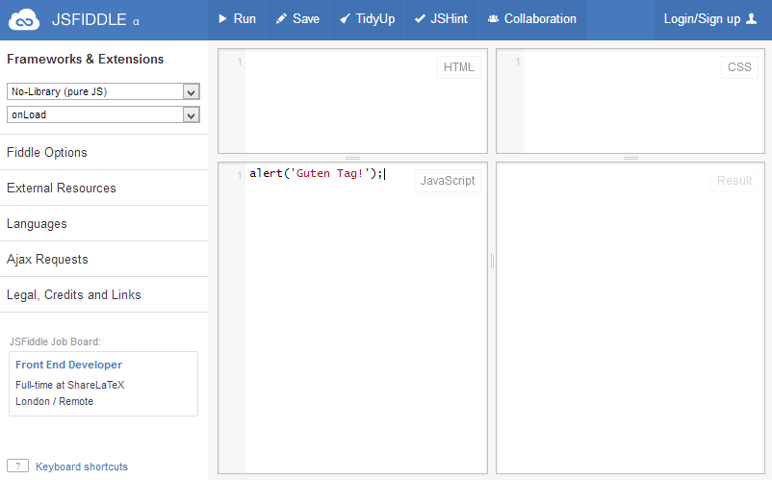Click the Frameworks & Extensions heading

tap(85, 59)
